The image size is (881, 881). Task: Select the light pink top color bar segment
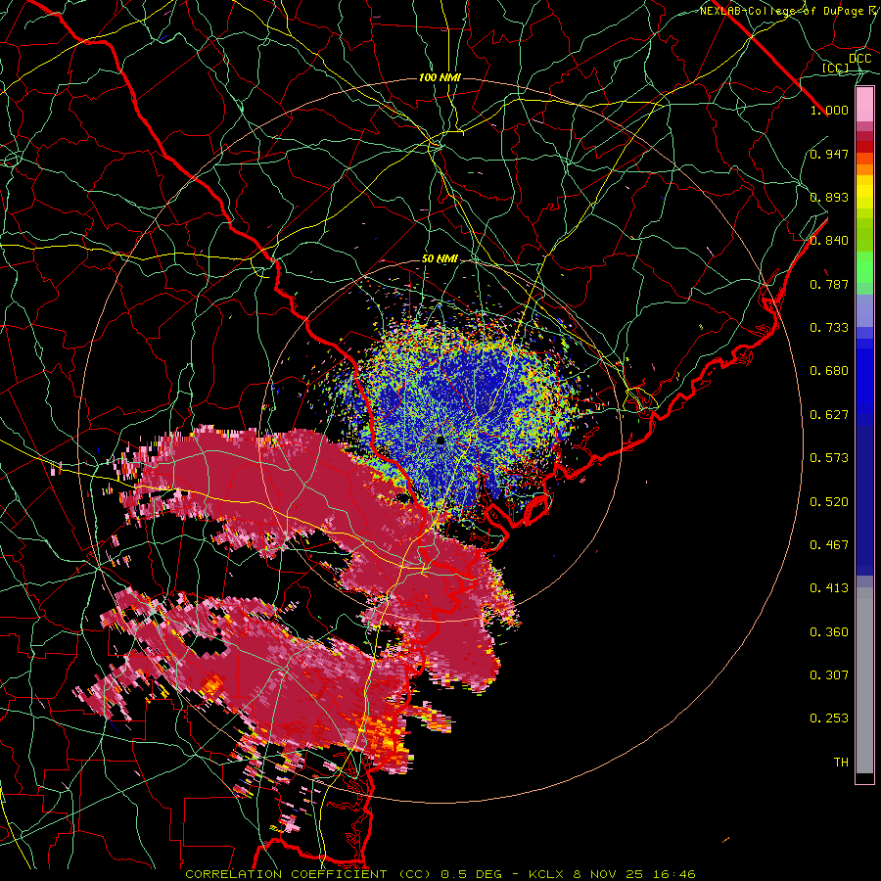[x=864, y=105]
